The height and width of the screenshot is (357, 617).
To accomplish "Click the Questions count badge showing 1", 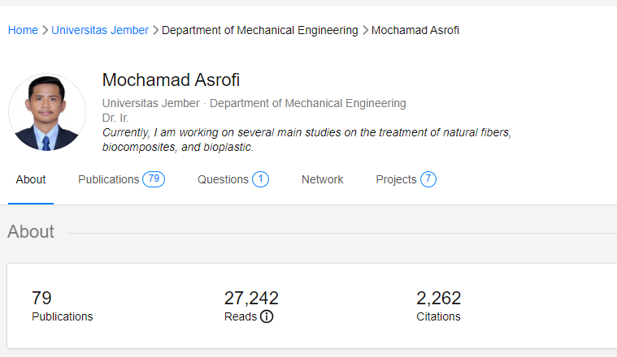I will click(260, 179).
